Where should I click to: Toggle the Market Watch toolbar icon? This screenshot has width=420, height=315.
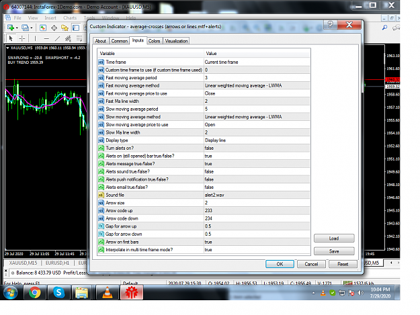pos(43,28)
